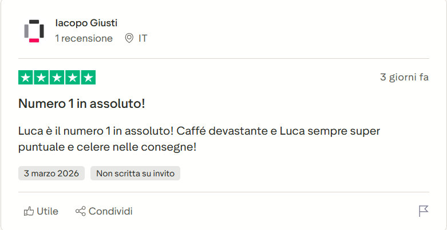This screenshot has height=230, width=447.
Task: Click the "3 marzo 2026" date badge
Action: [x=52, y=173]
